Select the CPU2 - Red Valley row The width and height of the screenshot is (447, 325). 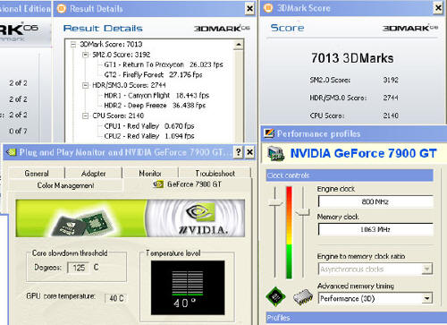click(x=149, y=136)
